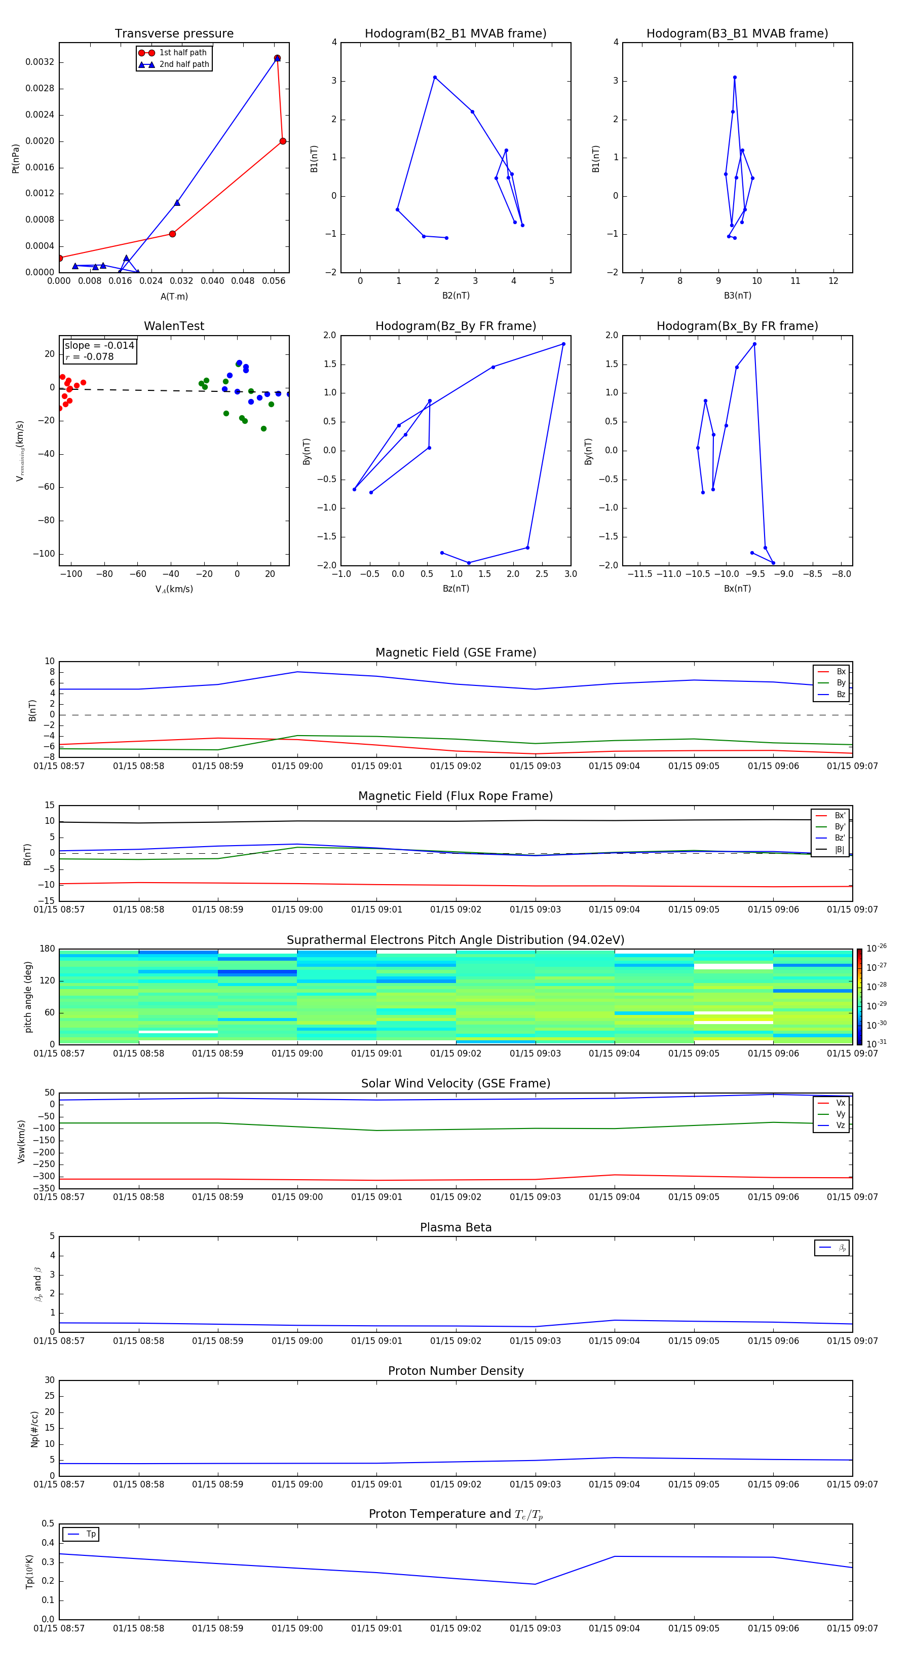The width and height of the screenshot is (912, 1673).
Task: Click 'Bz(nT)' x-axis label
Action: pos(455,589)
